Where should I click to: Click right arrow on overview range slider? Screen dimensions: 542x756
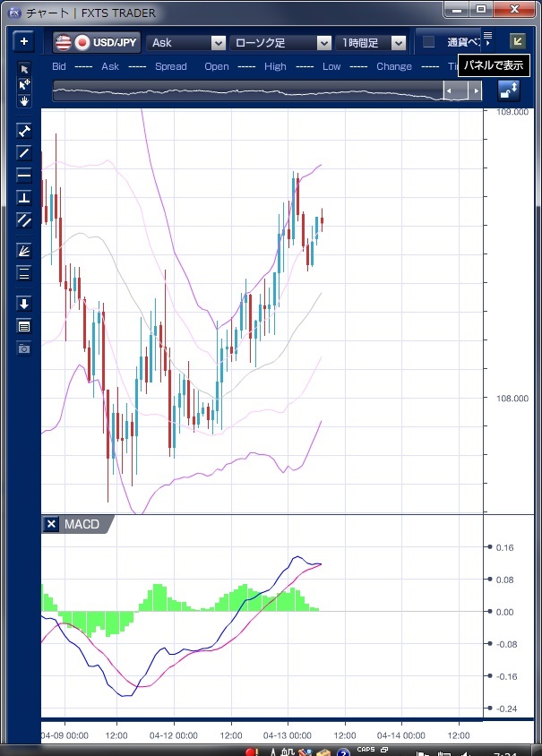pyautogui.click(x=477, y=90)
